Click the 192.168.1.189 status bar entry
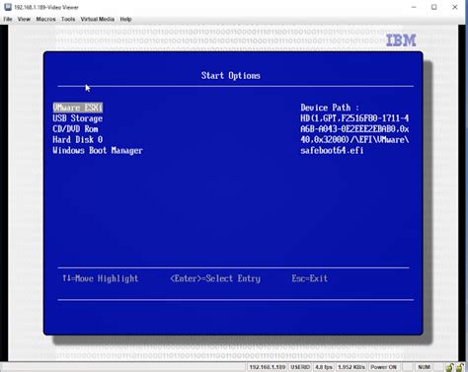The image size is (468, 372). pyautogui.click(x=268, y=367)
